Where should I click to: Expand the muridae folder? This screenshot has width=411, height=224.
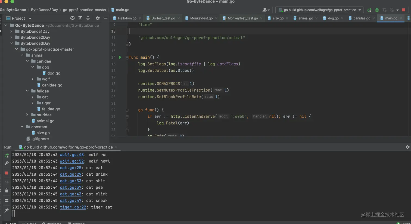[27, 115]
